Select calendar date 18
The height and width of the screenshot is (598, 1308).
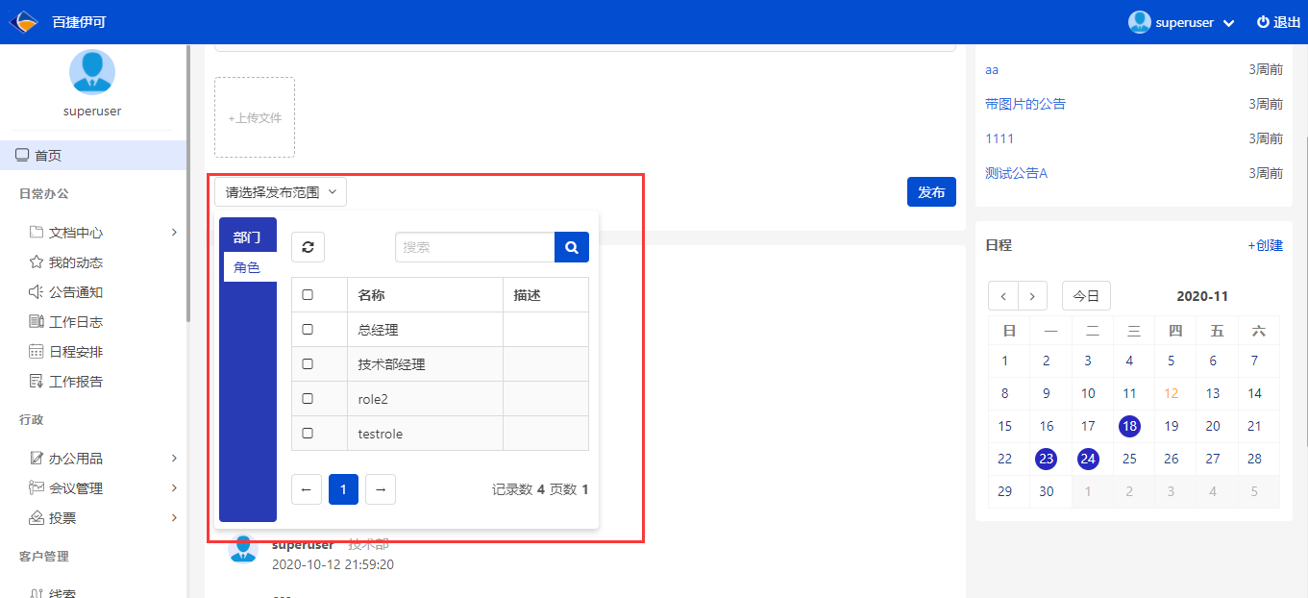click(x=1129, y=426)
